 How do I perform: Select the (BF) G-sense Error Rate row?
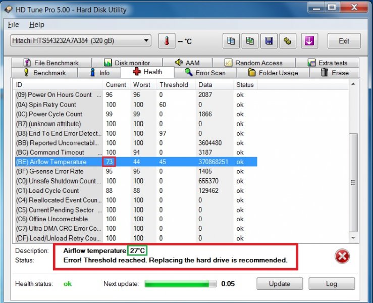pos(136,171)
